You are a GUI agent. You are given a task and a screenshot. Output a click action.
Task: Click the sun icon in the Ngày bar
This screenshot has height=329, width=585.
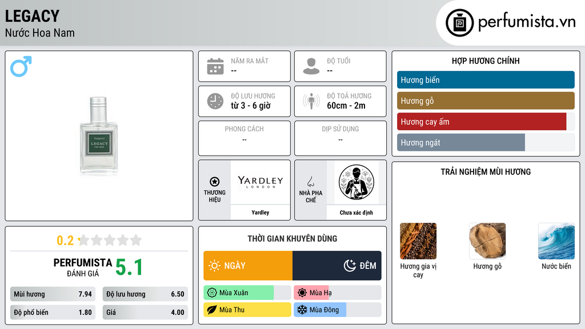point(215,266)
